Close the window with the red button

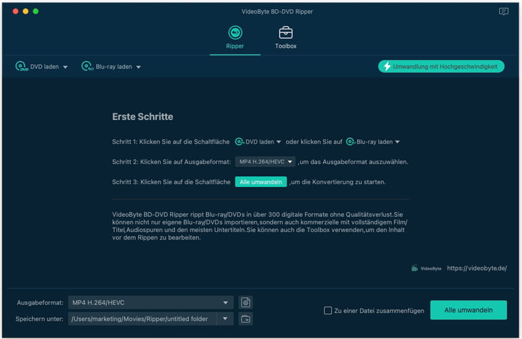pos(15,11)
